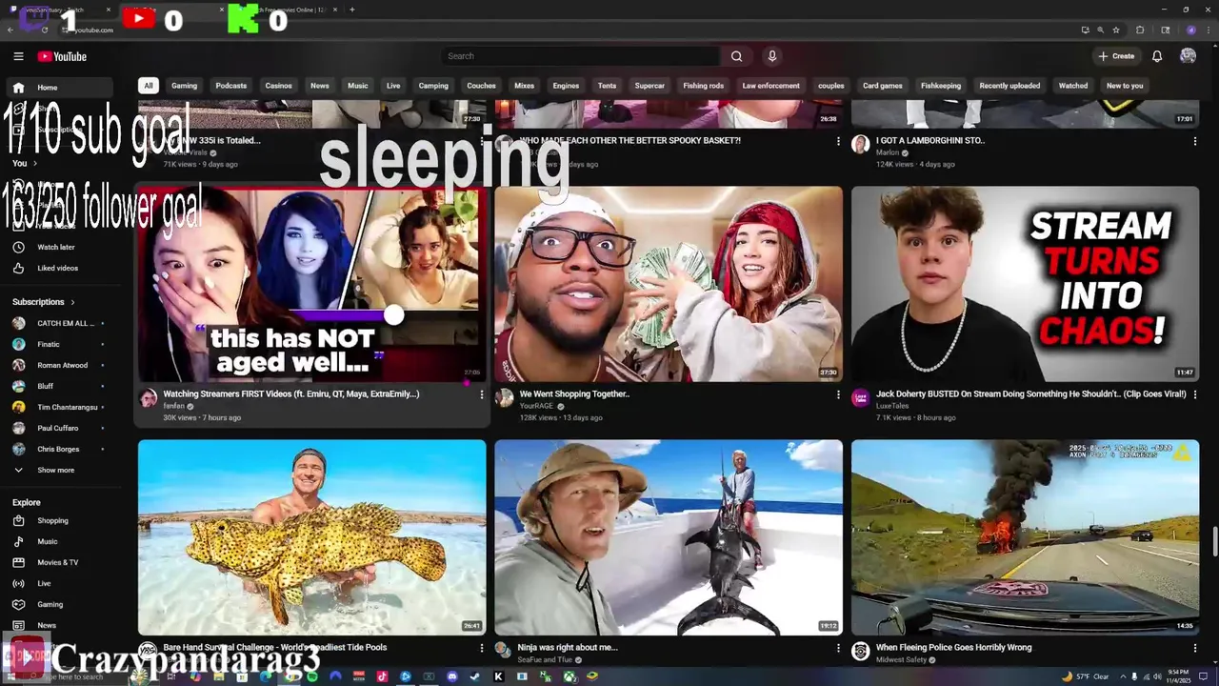Screen dimensions: 1219x686
Task: Select the New to you chip
Action: (x=1125, y=86)
